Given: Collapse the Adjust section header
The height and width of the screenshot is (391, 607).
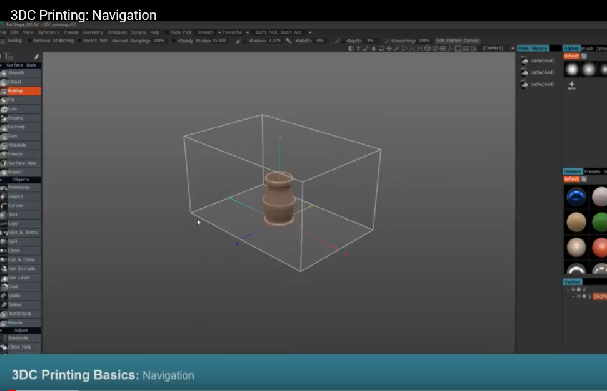Looking at the screenshot, I should [x=21, y=331].
